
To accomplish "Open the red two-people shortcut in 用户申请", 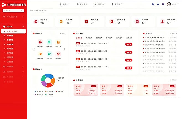I will (40, 42).
